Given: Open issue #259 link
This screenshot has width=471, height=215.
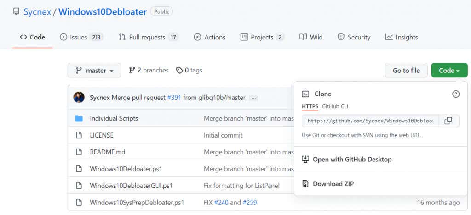Looking at the screenshot, I should pos(250,203).
